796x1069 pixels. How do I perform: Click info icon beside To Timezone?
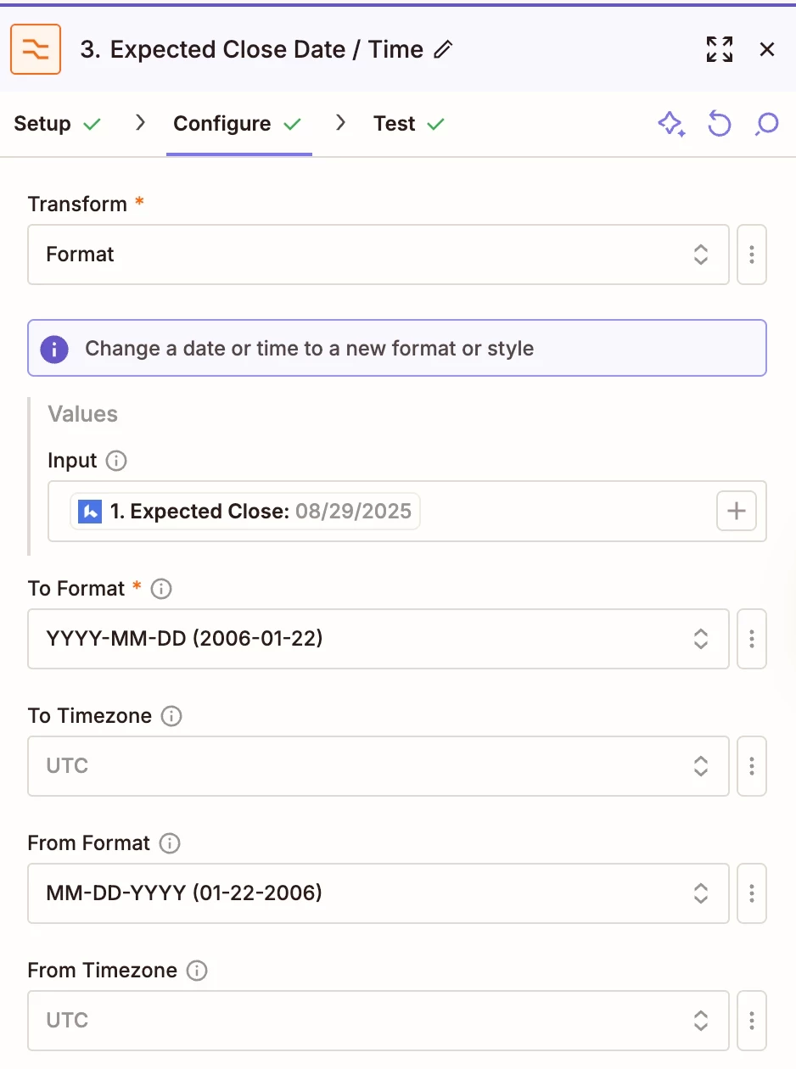click(x=171, y=716)
